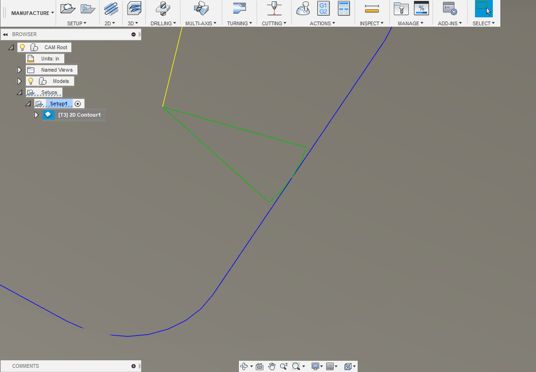
Task: Click the Look At icon in navigation bar
Action: click(260, 366)
